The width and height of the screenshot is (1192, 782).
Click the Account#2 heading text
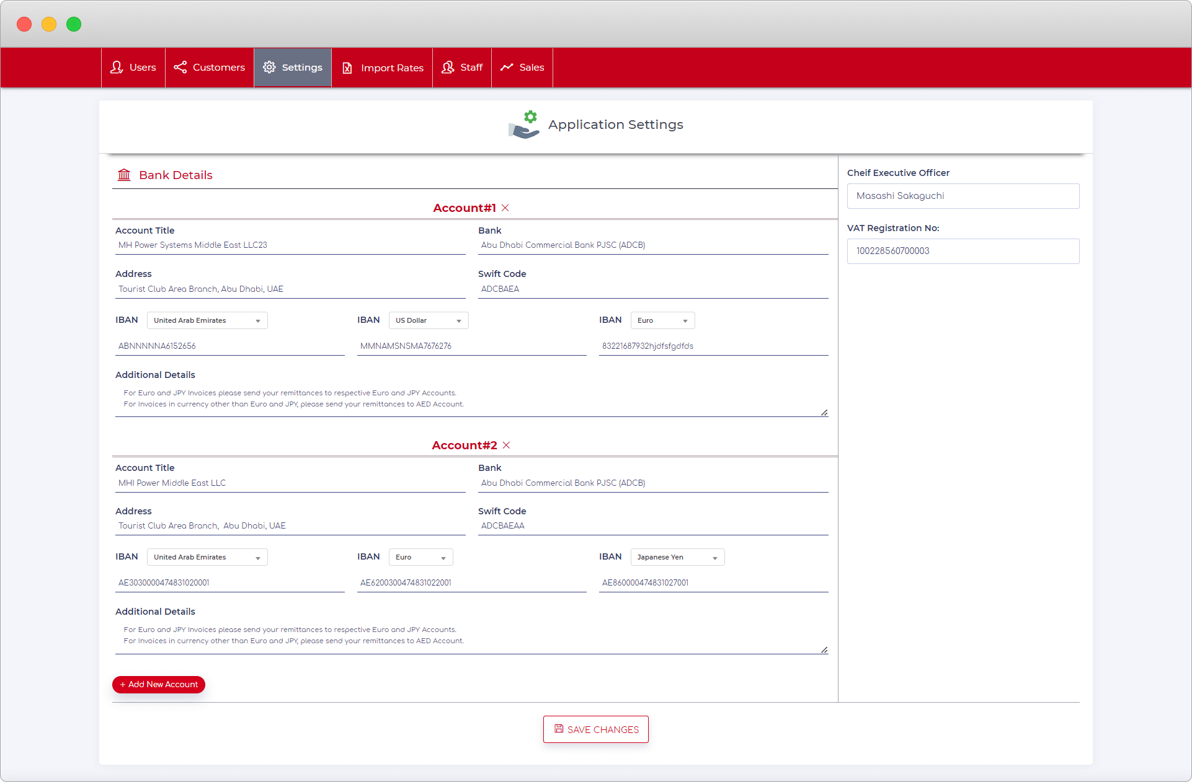click(465, 446)
